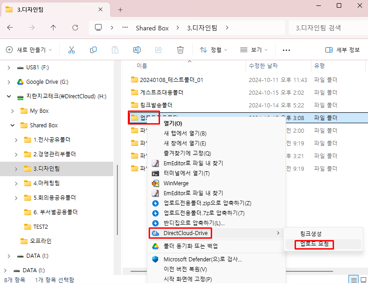Open a new tab with plus button
Image resolution: width=368 pixels, height=284 pixels.
(120, 10)
